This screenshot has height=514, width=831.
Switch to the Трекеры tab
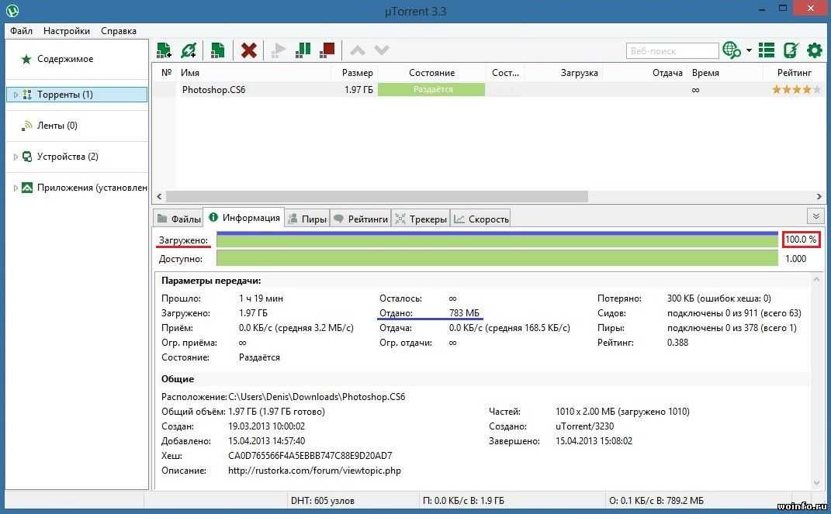[x=421, y=219]
